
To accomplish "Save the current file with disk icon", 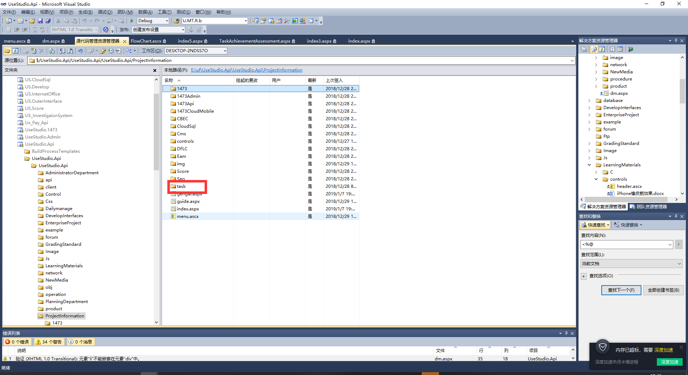I will pos(40,21).
